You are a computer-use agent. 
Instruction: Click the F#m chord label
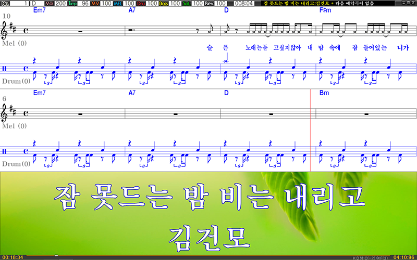click(x=325, y=10)
